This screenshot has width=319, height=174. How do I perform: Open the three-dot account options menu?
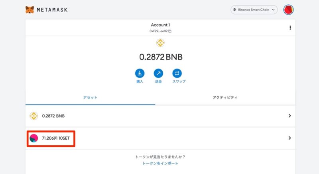(x=290, y=28)
